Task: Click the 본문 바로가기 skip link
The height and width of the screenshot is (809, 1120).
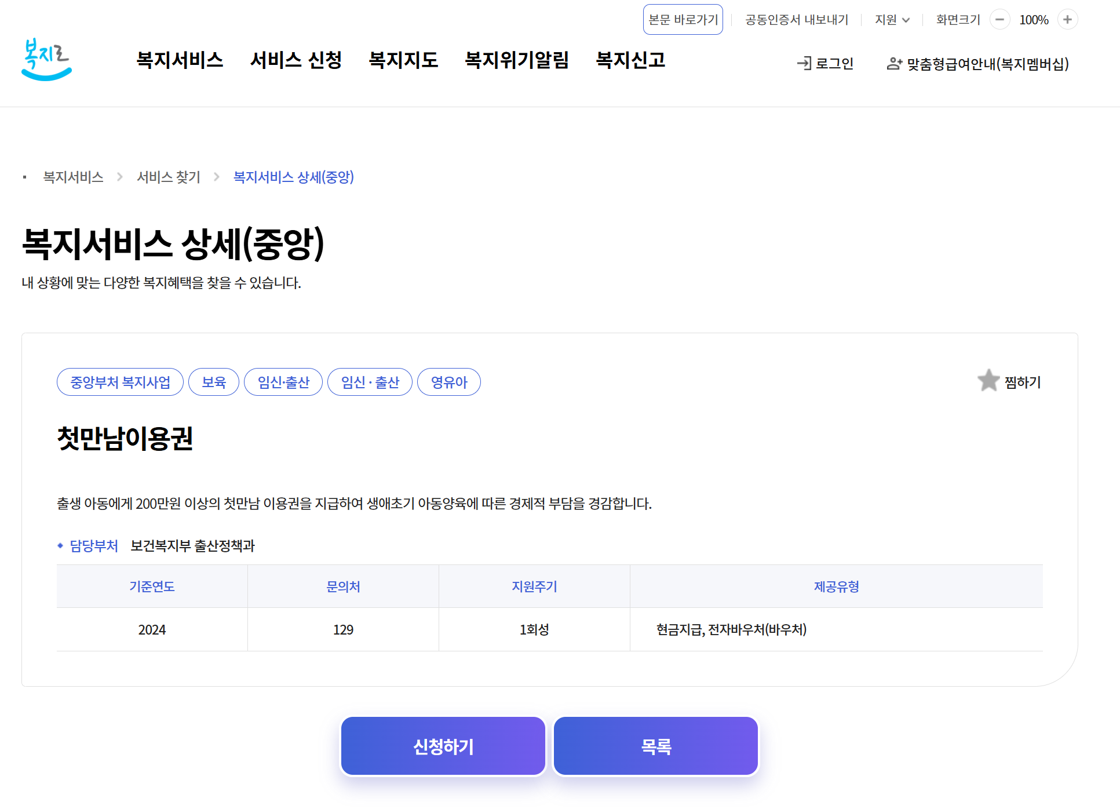Action: 683,20
